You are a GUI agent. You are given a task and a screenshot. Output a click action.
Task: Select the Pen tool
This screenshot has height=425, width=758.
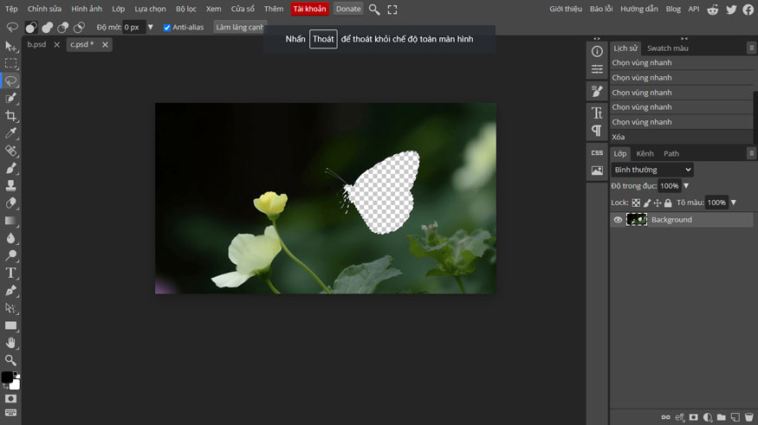pos(11,290)
